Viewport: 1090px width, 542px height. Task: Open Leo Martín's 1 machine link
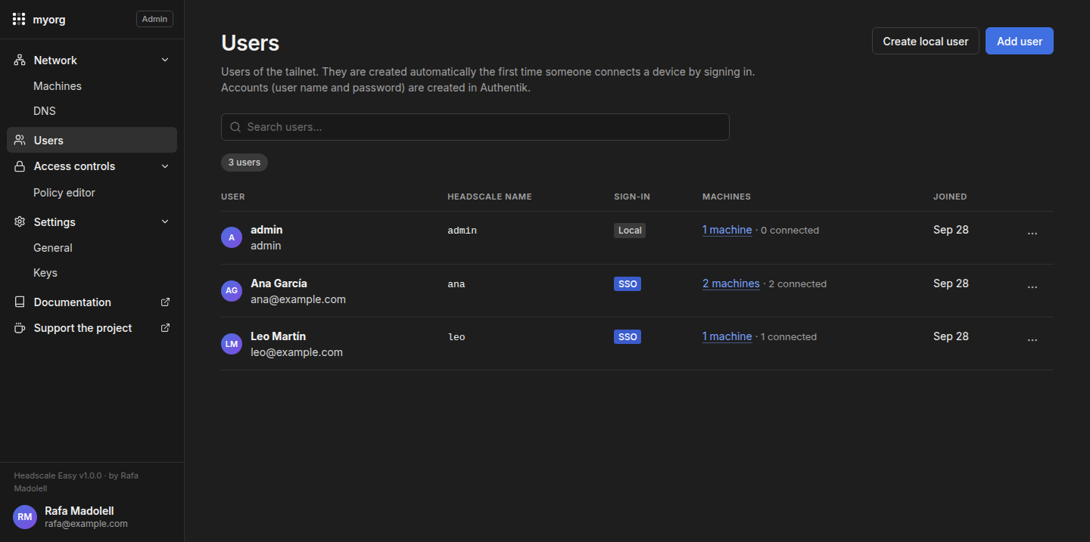727,336
